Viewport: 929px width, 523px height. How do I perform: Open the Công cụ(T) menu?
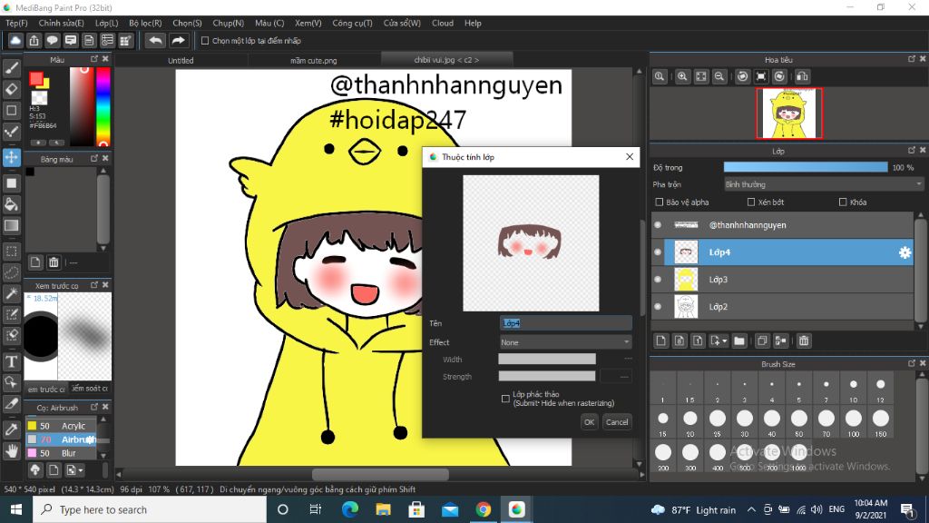point(352,23)
